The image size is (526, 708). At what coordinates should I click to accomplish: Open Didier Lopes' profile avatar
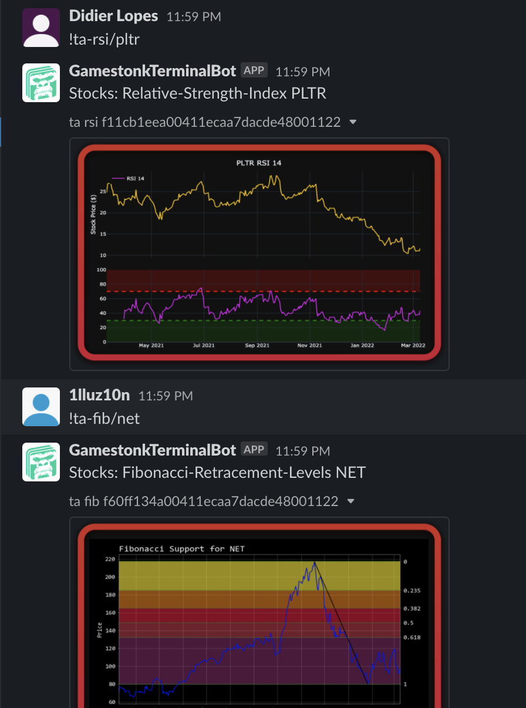[41, 27]
